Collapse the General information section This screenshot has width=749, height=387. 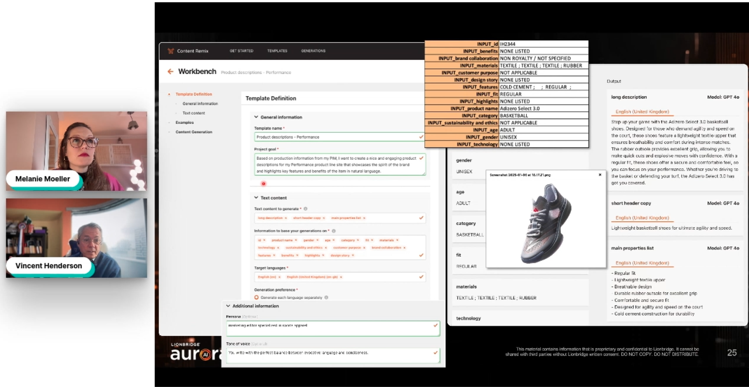click(256, 117)
